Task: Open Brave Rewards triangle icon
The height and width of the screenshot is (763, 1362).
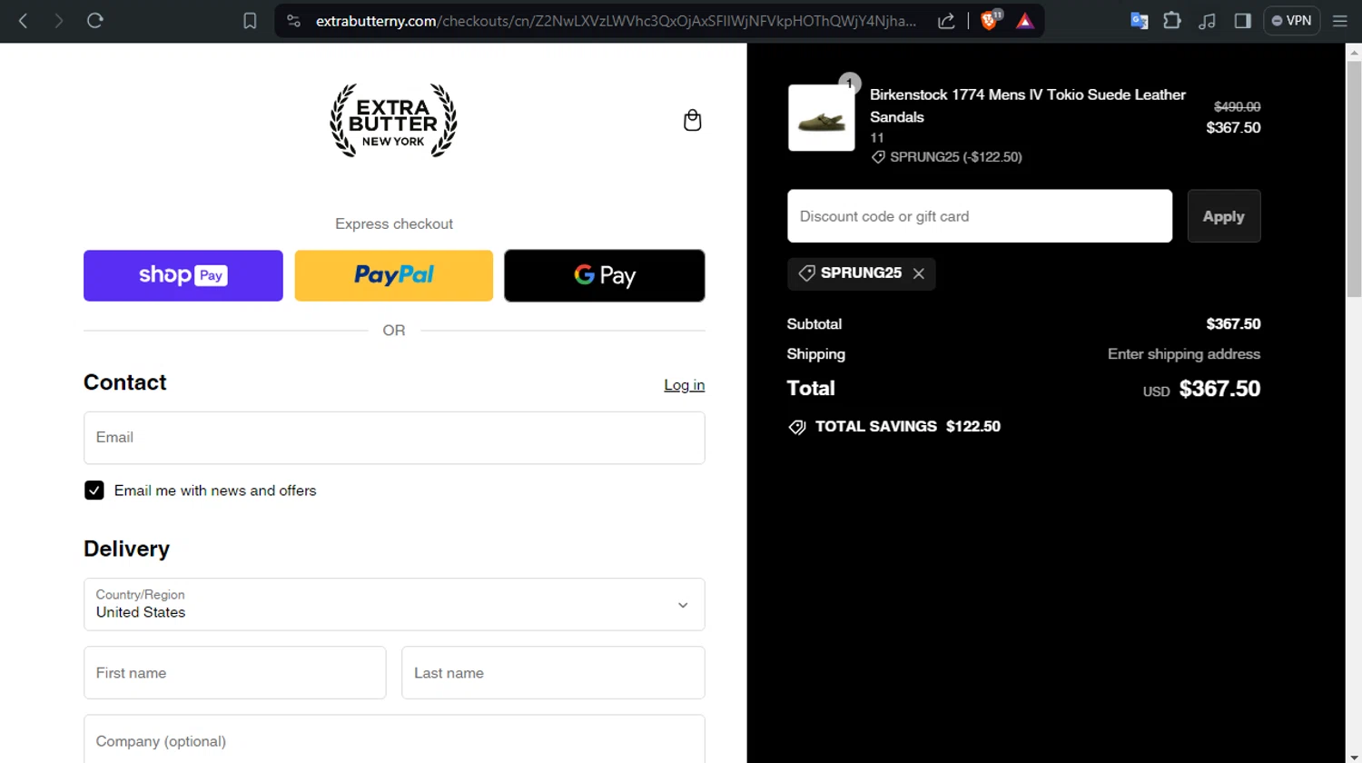Action: click(x=1025, y=21)
